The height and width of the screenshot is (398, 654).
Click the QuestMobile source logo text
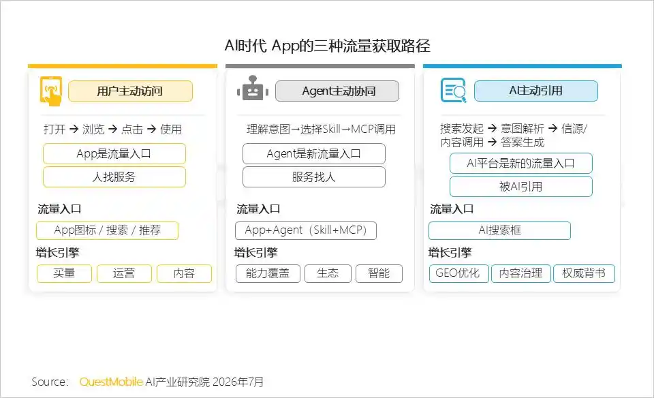(x=111, y=382)
